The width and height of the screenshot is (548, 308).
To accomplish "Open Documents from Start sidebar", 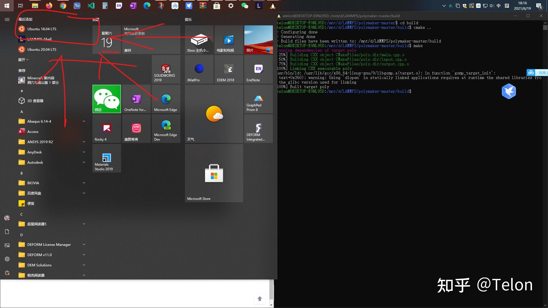I will (x=7, y=232).
